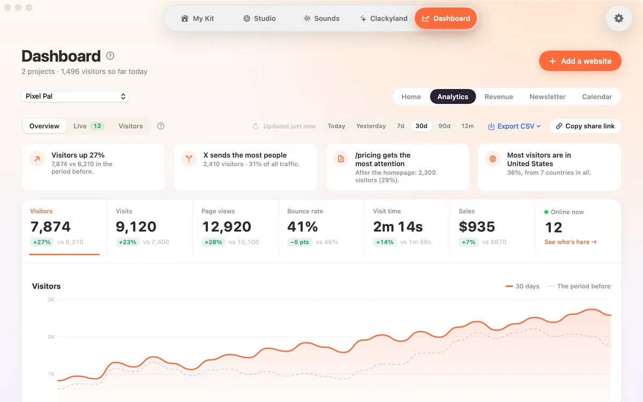The height and width of the screenshot is (402, 643).
Task: Select the Bounce rate 41% metric card
Action: tap(322, 227)
